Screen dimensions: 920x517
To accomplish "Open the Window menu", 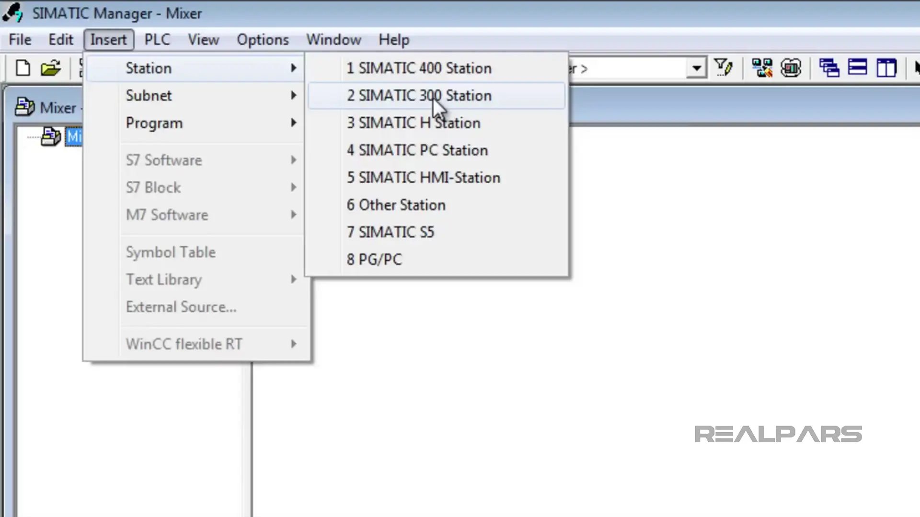I will (334, 39).
